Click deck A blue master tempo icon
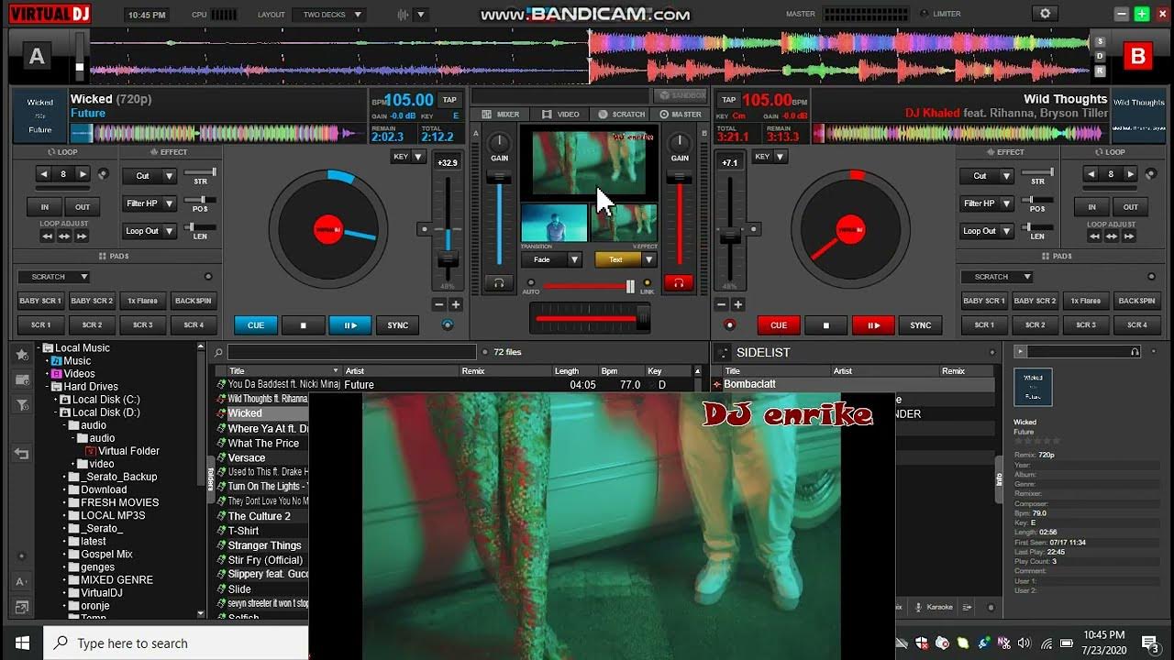1174x660 pixels. [x=448, y=325]
